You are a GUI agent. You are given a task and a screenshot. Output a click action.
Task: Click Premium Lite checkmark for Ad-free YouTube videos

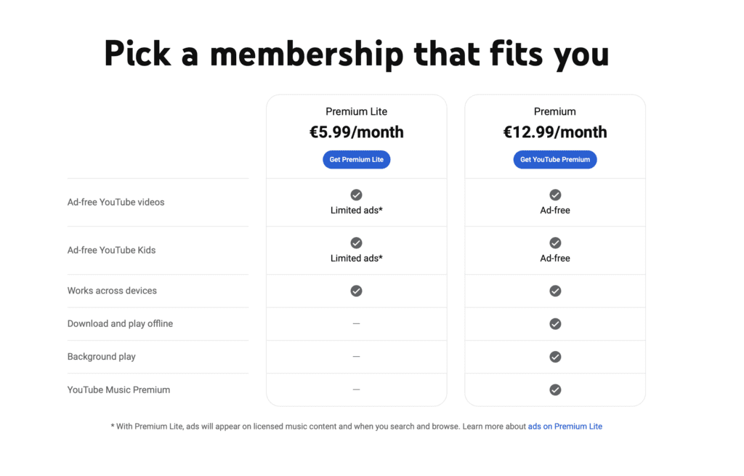pyautogui.click(x=356, y=195)
